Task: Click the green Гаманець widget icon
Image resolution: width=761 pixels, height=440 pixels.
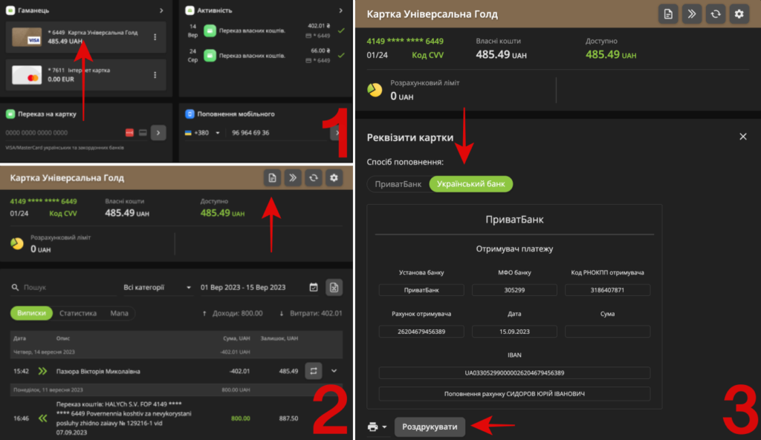Action: pyautogui.click(x=10, y=10)
